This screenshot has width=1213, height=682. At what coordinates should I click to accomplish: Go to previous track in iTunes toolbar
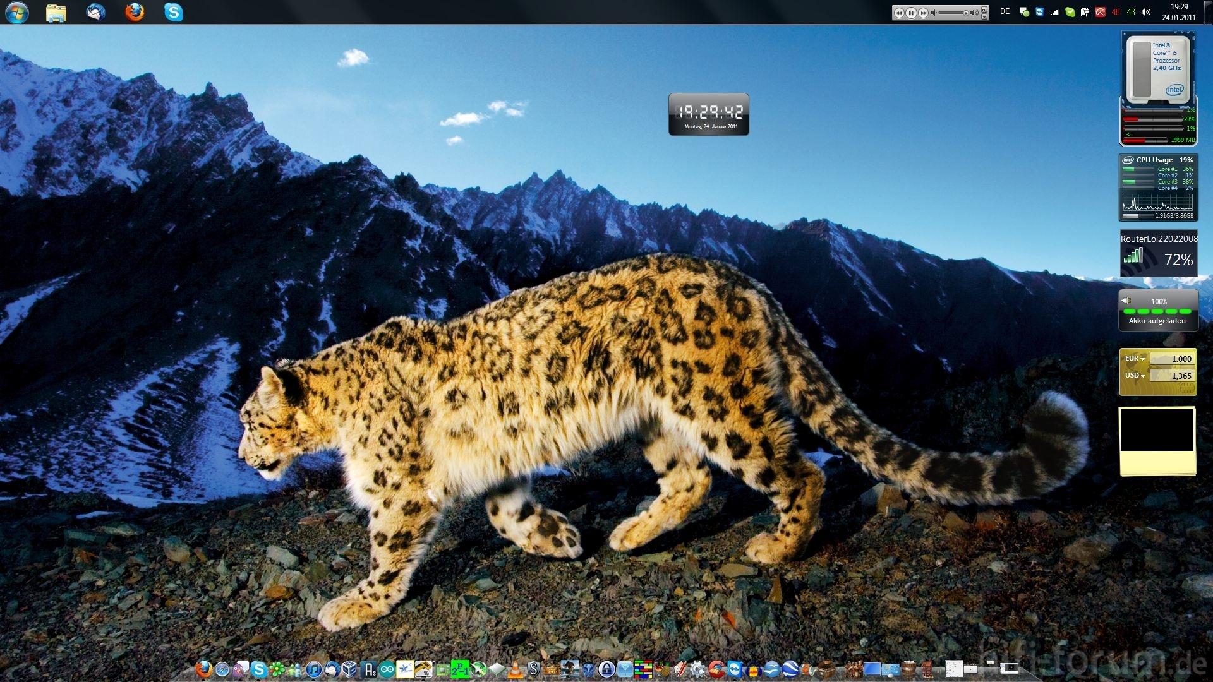pos(899,13)
